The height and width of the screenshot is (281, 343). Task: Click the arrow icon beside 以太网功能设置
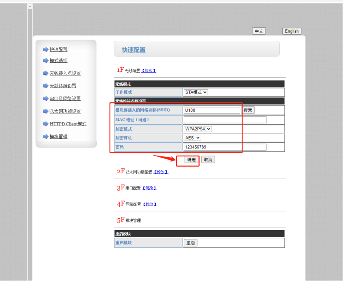[46, 111]
